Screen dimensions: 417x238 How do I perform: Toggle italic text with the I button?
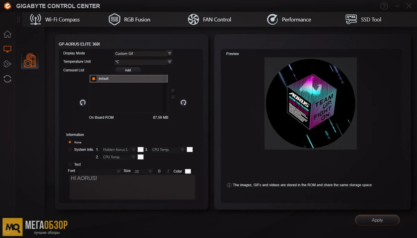click(x=168, y=171)
